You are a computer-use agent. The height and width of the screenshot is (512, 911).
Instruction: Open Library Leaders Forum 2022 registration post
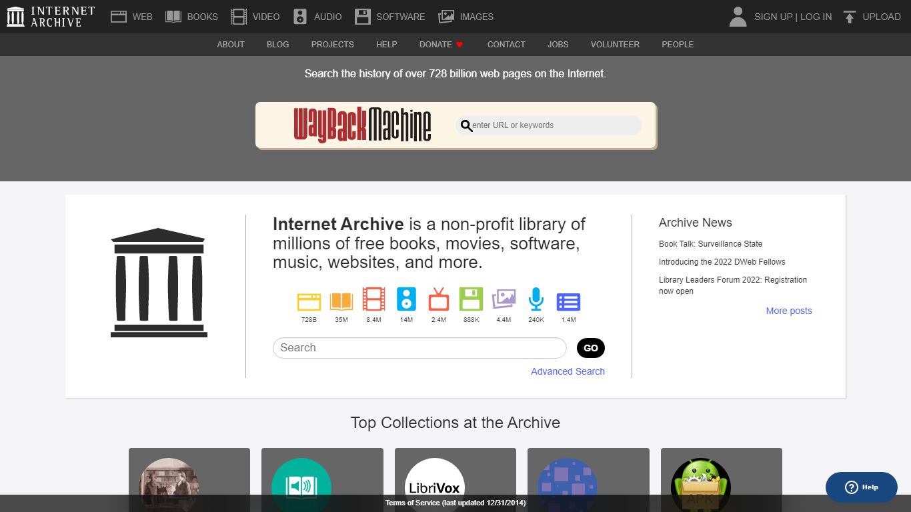click(733, 285)
